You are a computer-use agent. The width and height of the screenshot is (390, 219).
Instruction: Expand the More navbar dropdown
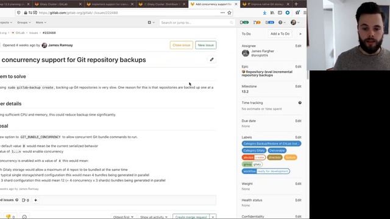tap(41, 23)
